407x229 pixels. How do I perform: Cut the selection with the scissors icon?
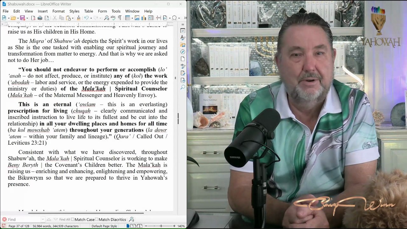[55, 18]
